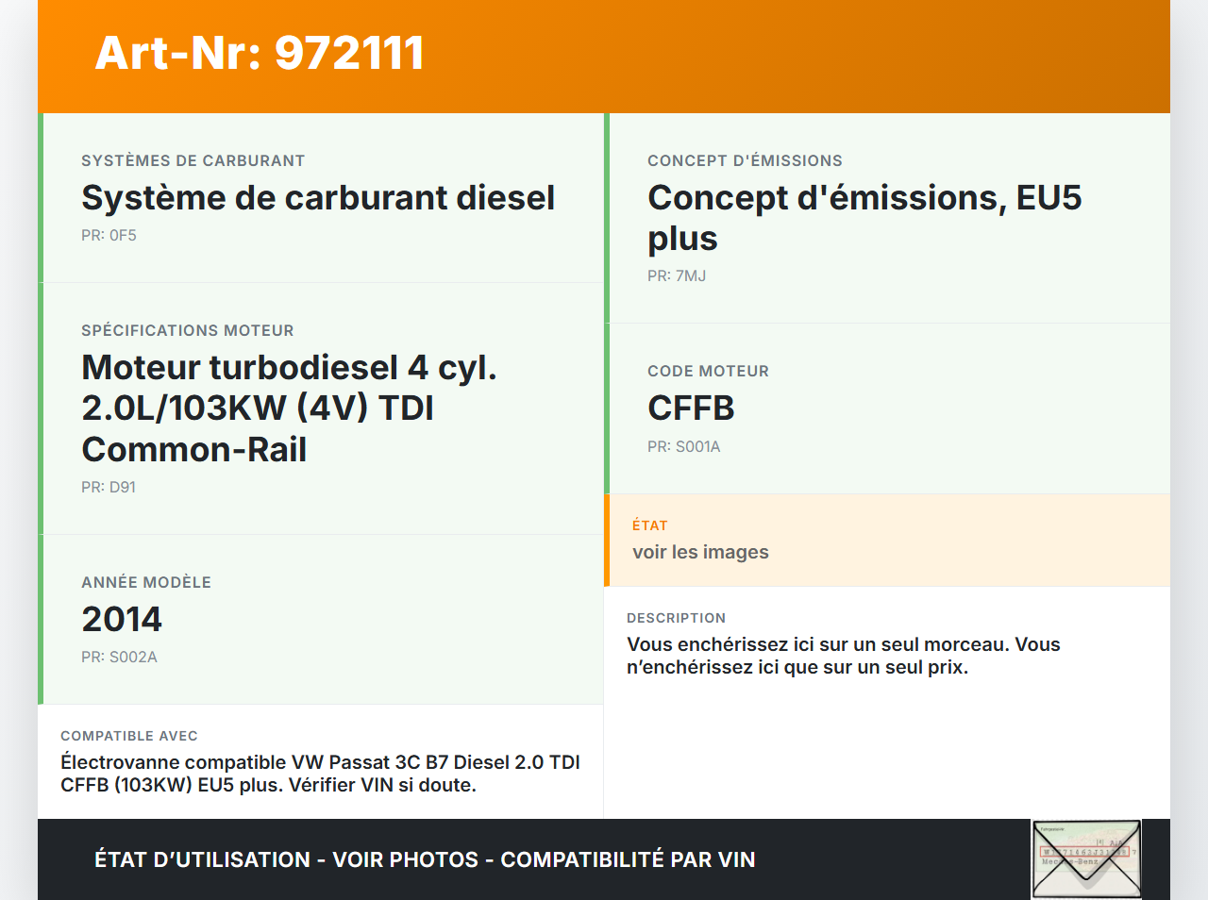Click the "voir les images" text

[700, 553]
